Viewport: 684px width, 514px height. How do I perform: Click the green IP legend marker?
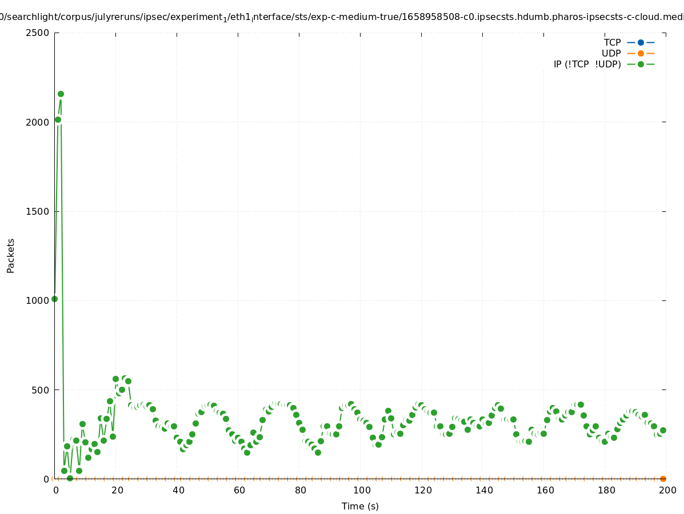pyautogui.click(x=641, y=64)
